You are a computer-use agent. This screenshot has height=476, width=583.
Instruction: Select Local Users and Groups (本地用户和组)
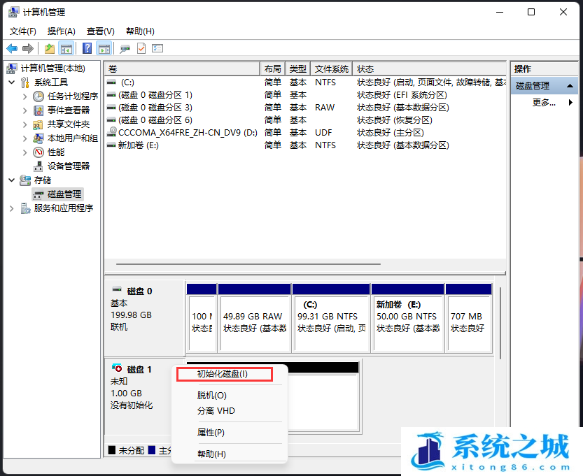pyautogui.click(x=73, y=138)
